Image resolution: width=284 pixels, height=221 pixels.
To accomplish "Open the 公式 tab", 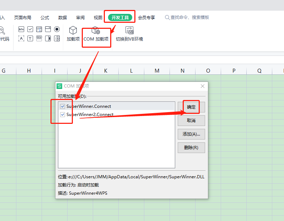I will [45, 17].
